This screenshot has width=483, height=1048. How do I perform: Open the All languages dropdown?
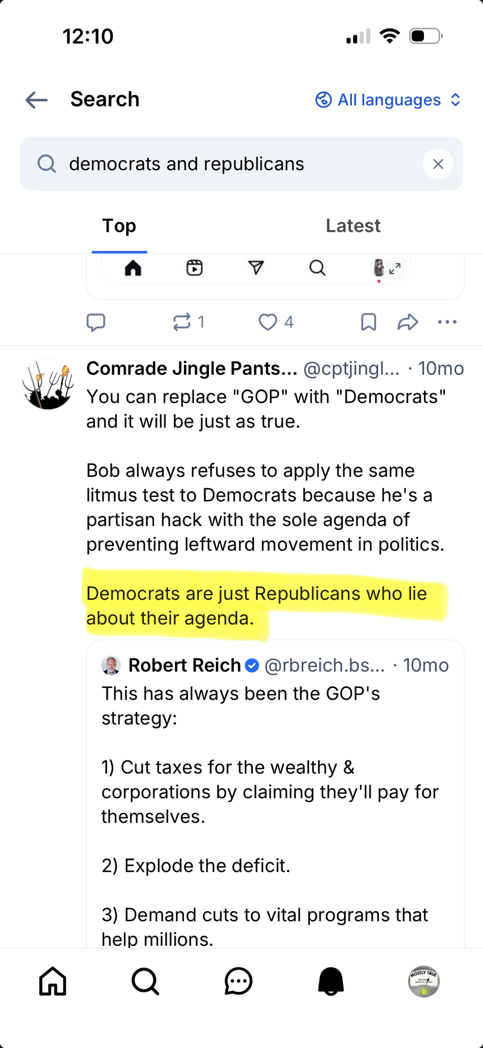coord(388,100)
